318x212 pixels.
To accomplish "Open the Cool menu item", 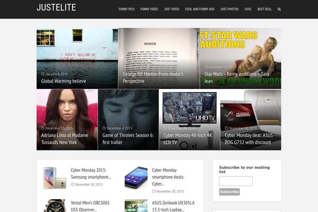I will tap(248, 9).
